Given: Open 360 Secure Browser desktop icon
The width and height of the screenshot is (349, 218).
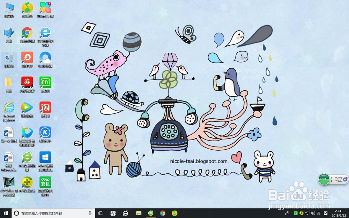Looking at the screenshot, I should click(27, 162).
